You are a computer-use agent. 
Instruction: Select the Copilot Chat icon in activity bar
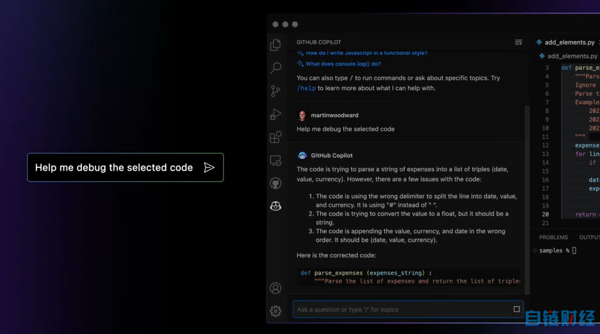click(x=276, y=206)
